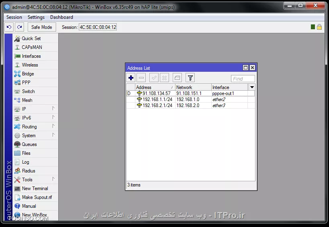Open the Settings menu

point(36,17)
